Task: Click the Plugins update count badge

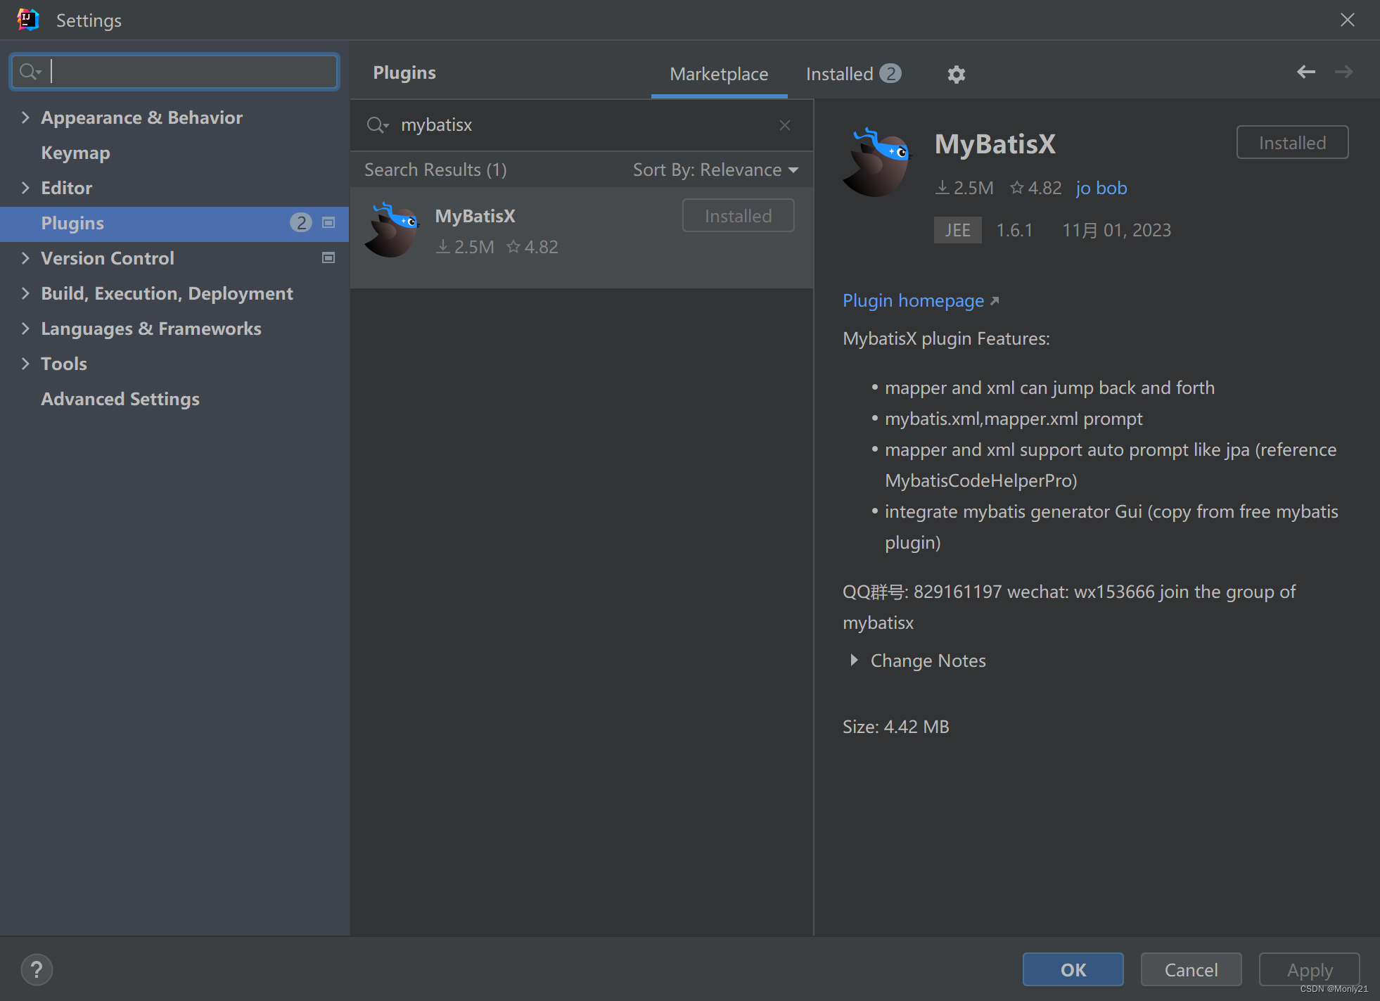Action: pos(301,223)
